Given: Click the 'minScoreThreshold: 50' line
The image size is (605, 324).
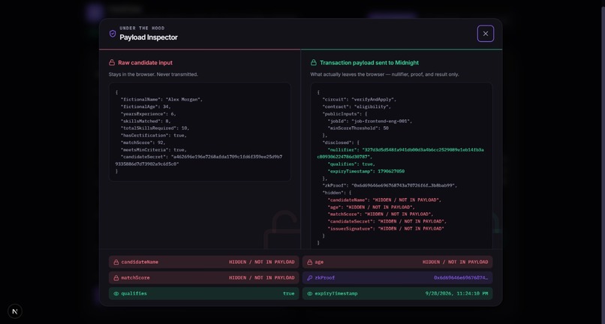Looking at the screenshot, I should pyautogui.click(x=358, y=128).
